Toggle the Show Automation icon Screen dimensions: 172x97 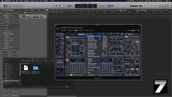(x=51, y=10)
